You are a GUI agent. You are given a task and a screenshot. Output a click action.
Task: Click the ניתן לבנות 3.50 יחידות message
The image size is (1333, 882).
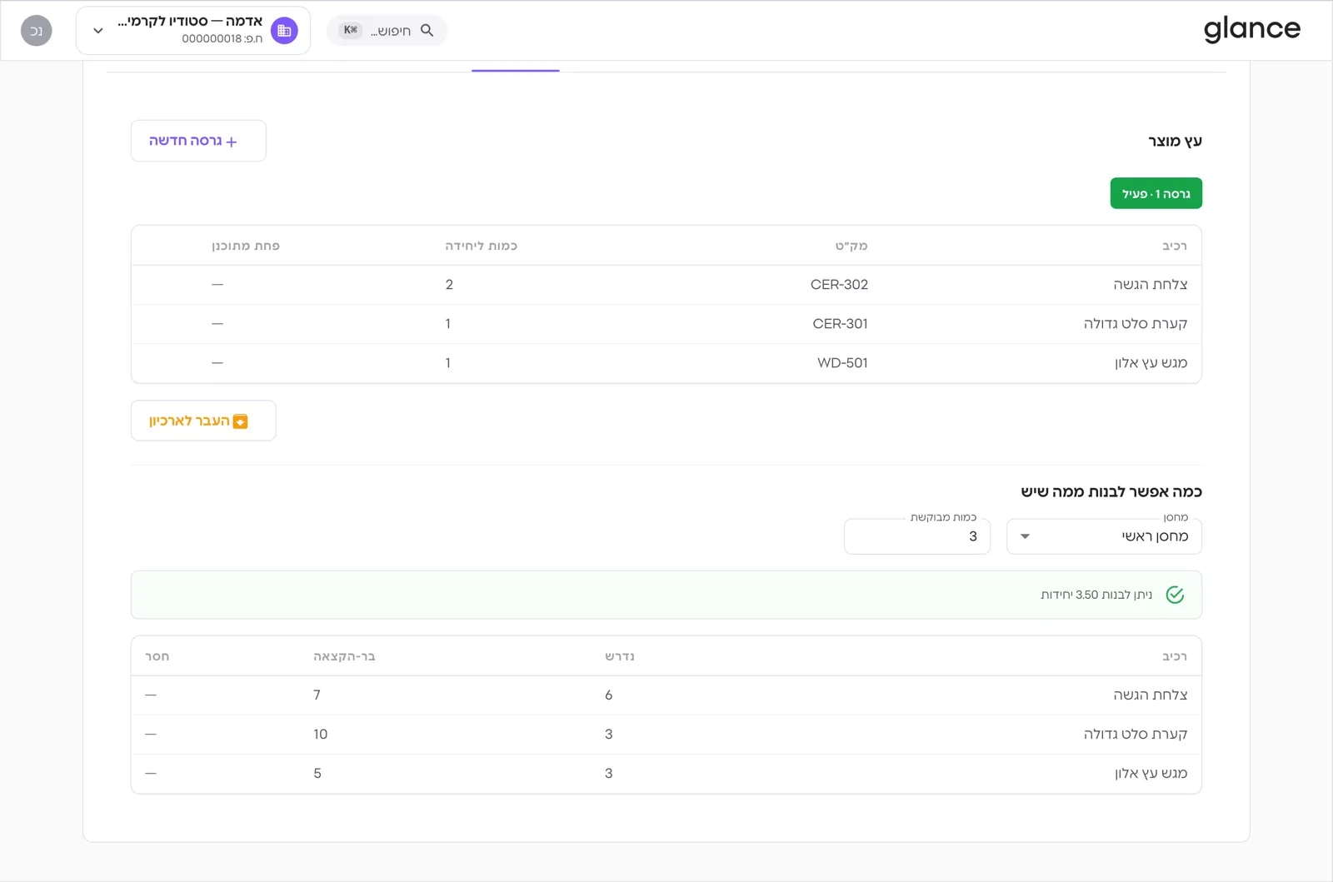[x=1096, y=595]
